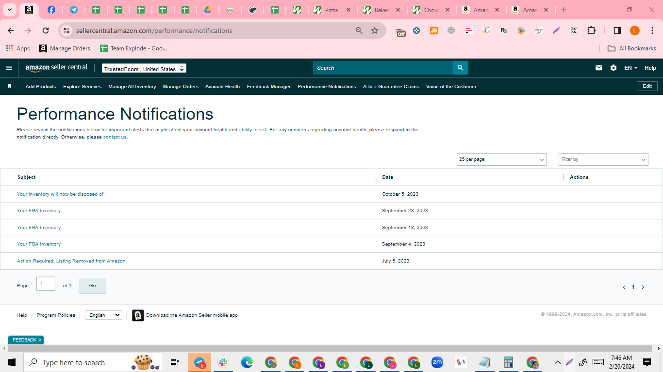Close the FEEDBACK tab widget
The image size is (663, 372).
point(40,340)
